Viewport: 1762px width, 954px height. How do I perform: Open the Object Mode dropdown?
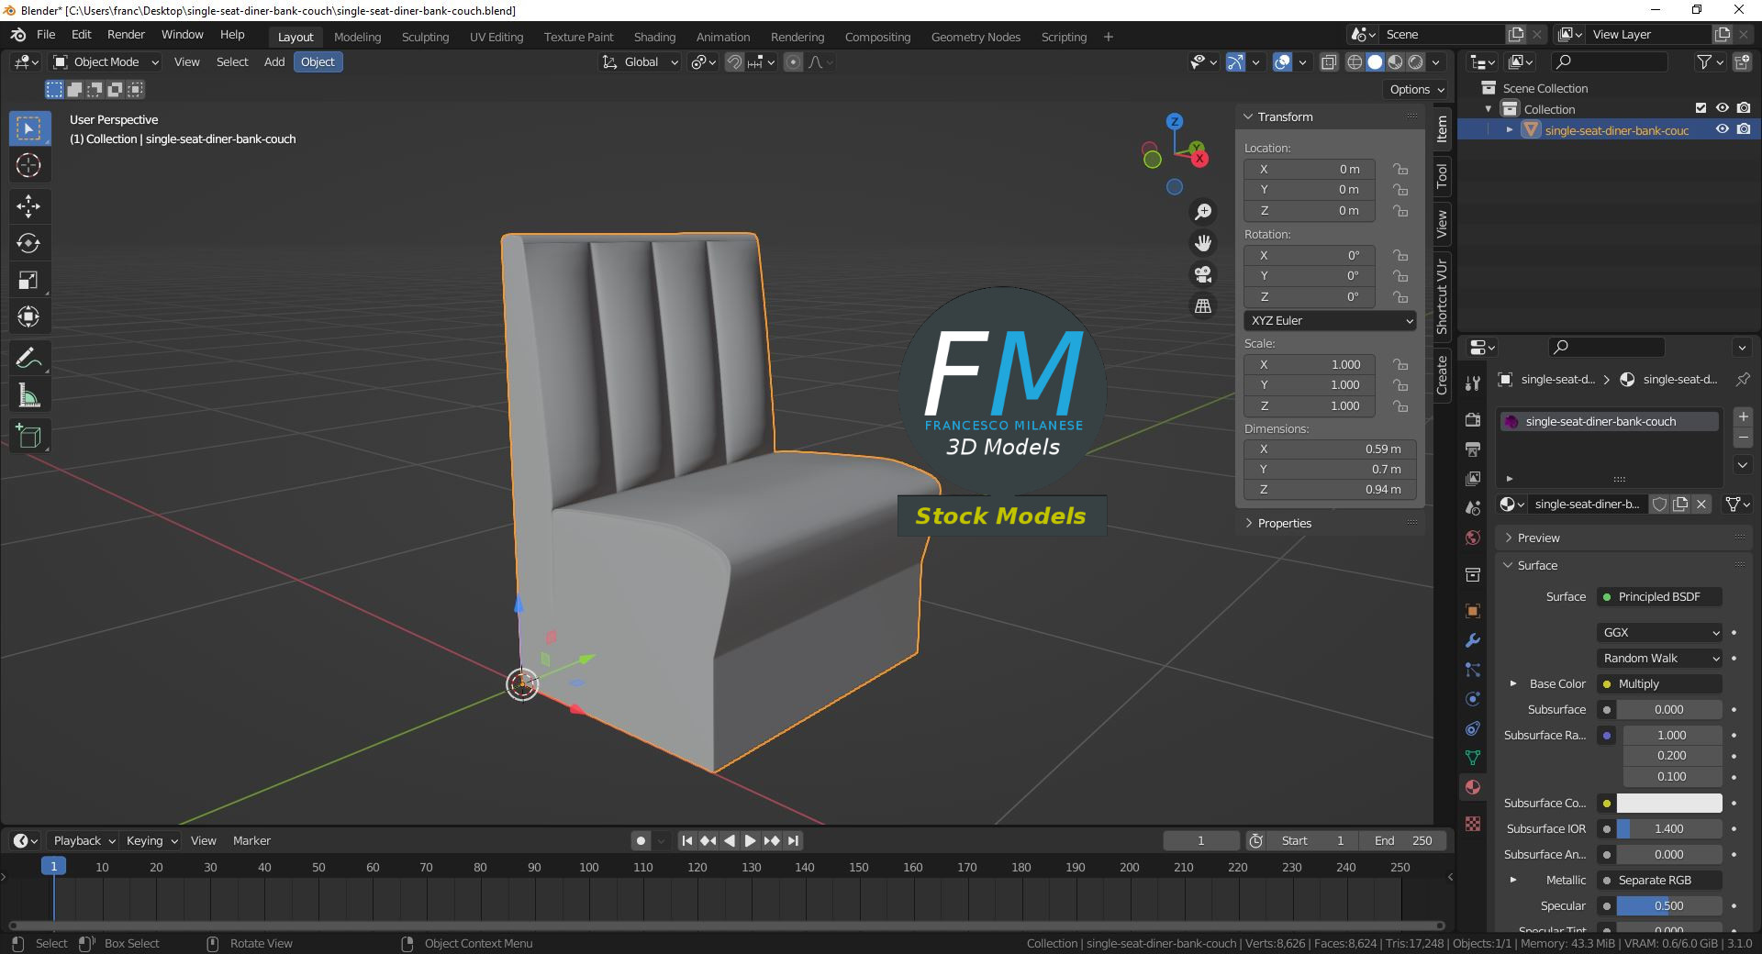tap(106, 62)
